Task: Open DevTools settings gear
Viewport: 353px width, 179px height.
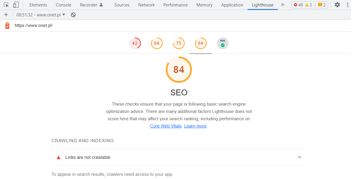Action: (x=337, y=5)
